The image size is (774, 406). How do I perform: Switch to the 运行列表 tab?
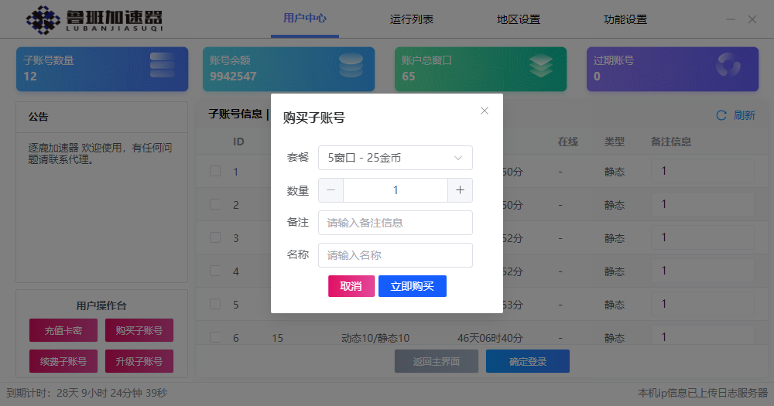coord(412,19)
